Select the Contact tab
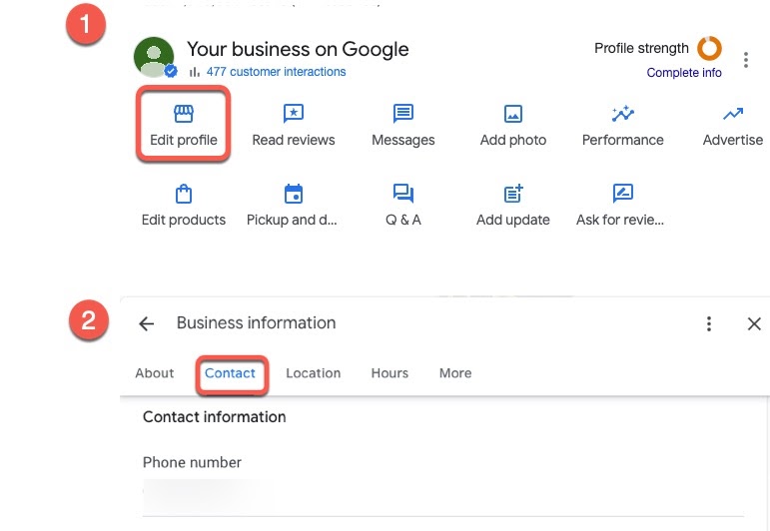This screenshot has width=770, height=531. click(231, 373)
